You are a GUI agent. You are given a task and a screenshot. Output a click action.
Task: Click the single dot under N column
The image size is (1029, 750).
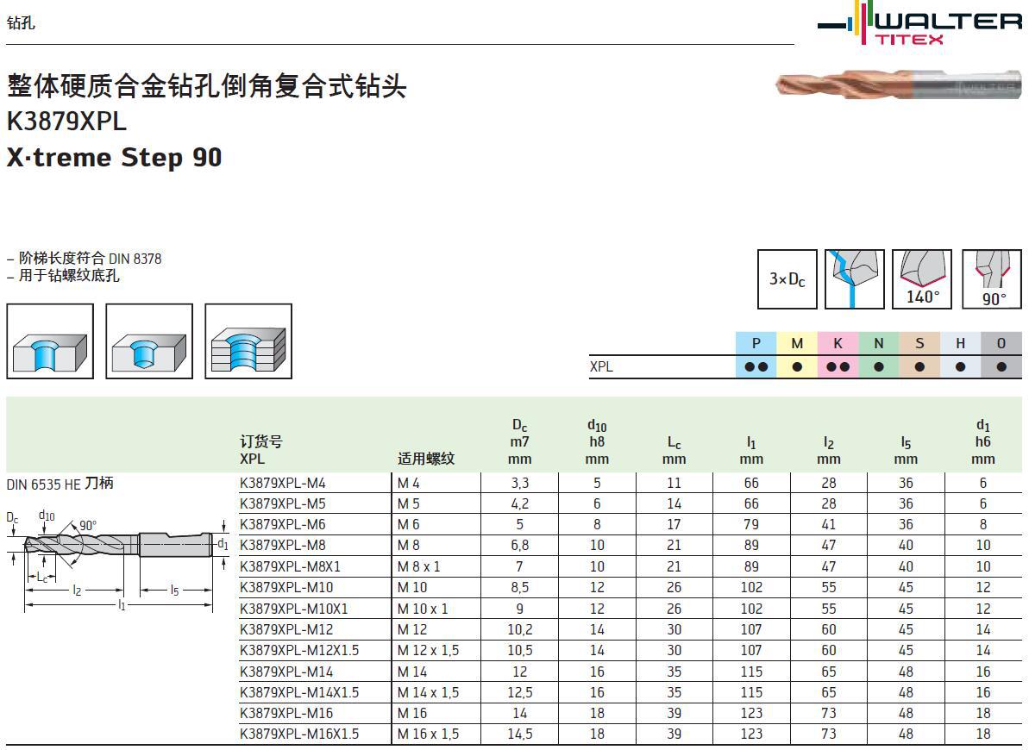879,366
